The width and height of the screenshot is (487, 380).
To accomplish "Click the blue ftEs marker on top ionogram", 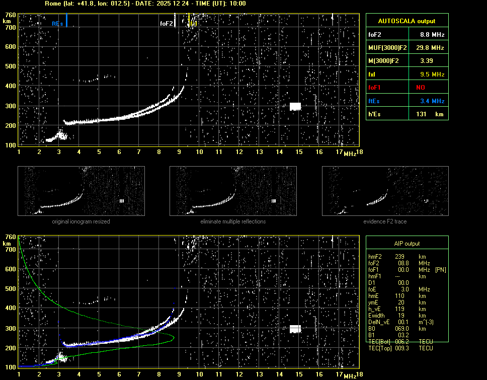I will 66,21.
